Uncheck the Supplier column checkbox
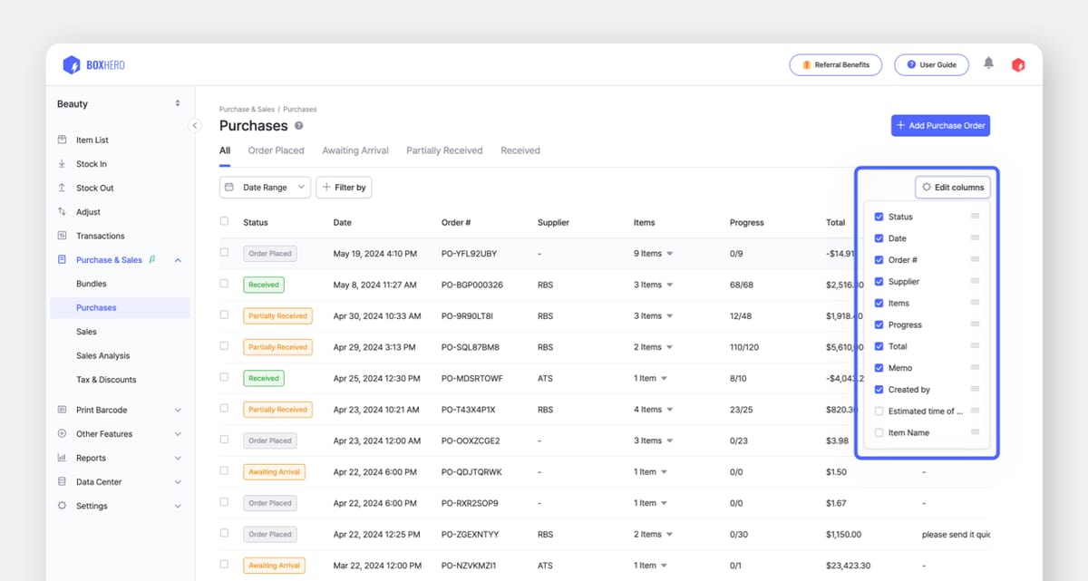Viewport: 1088px width, 581px height. [879, 282]
